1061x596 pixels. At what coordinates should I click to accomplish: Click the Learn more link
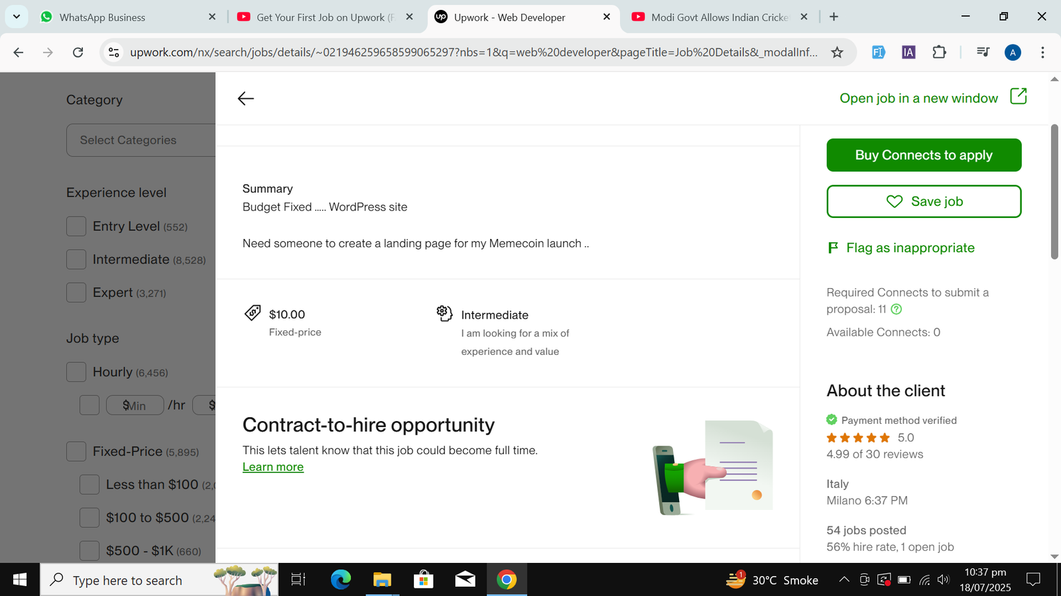pos(273,467)
